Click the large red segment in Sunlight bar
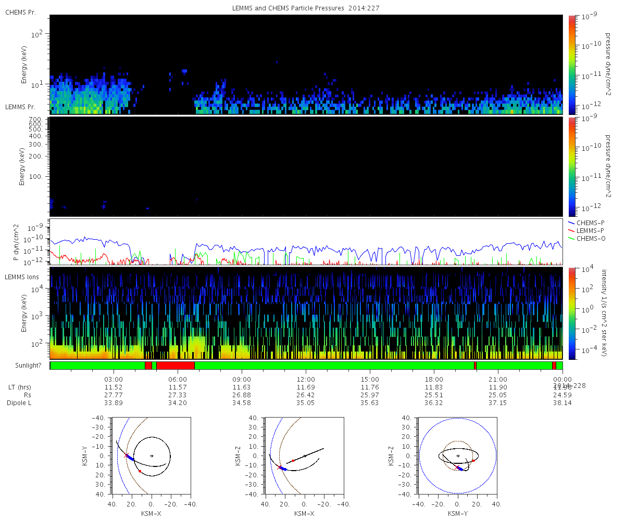 176,366
